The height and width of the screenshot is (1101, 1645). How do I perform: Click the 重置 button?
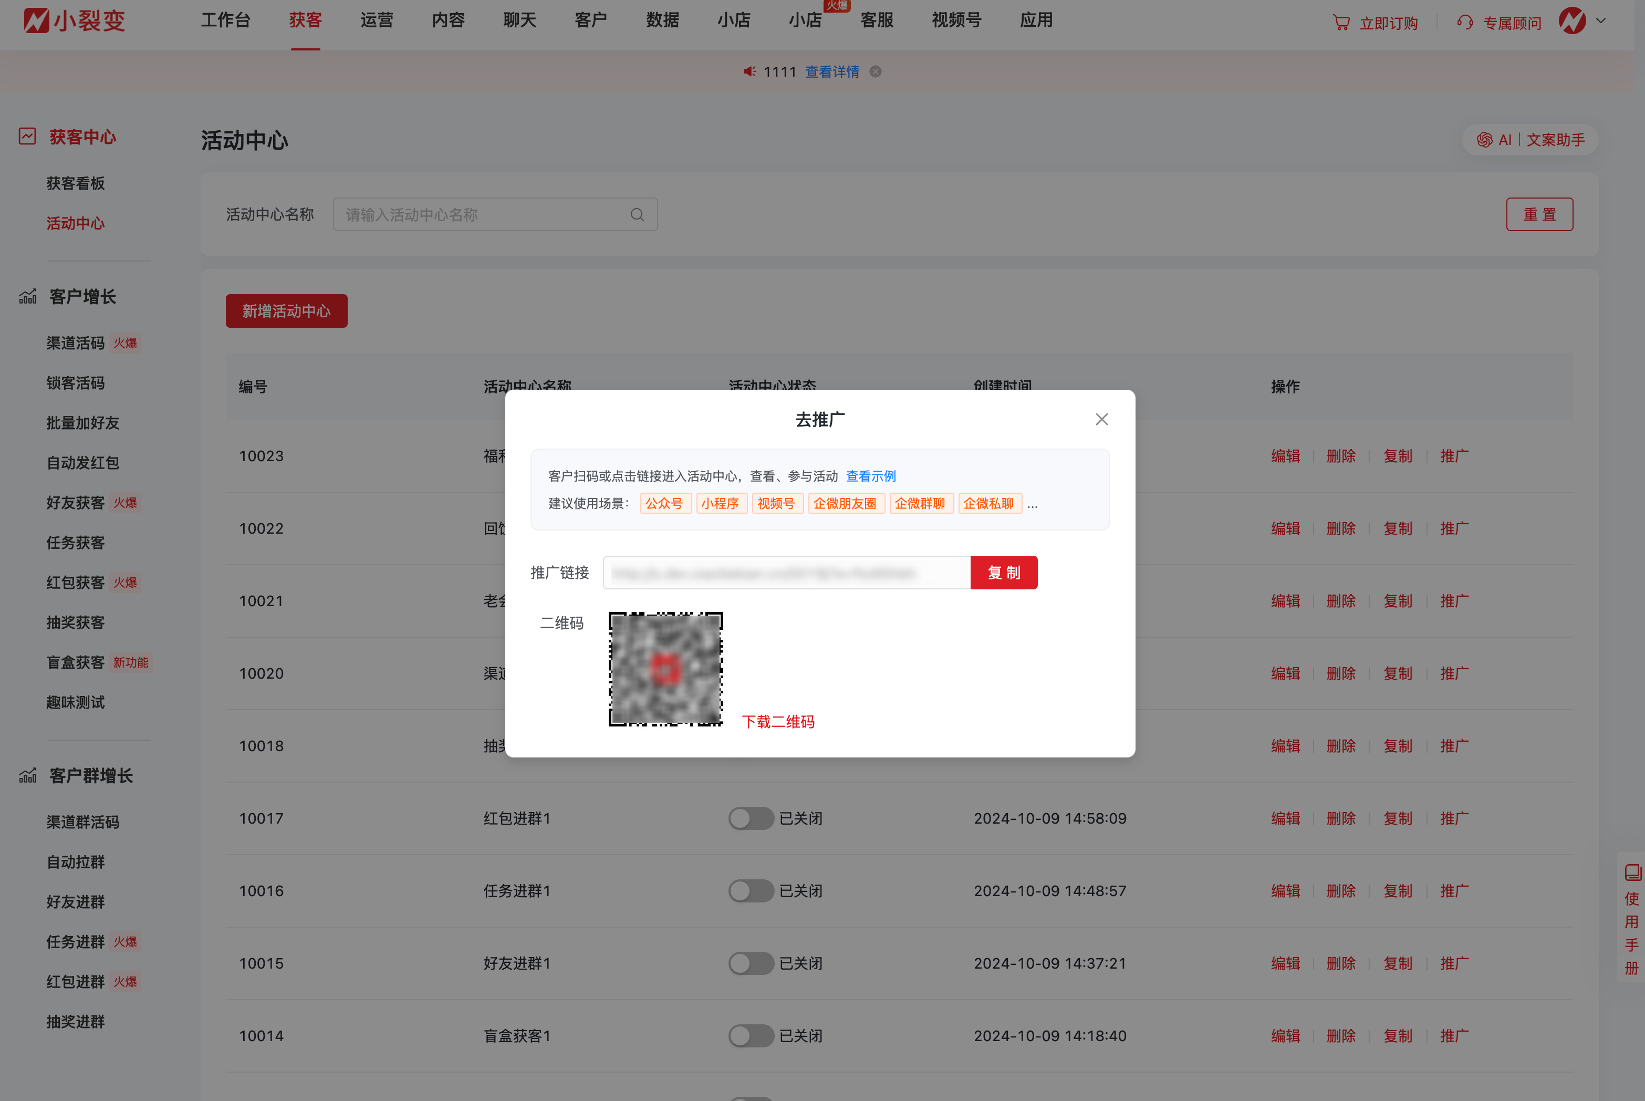point(1539,214)
